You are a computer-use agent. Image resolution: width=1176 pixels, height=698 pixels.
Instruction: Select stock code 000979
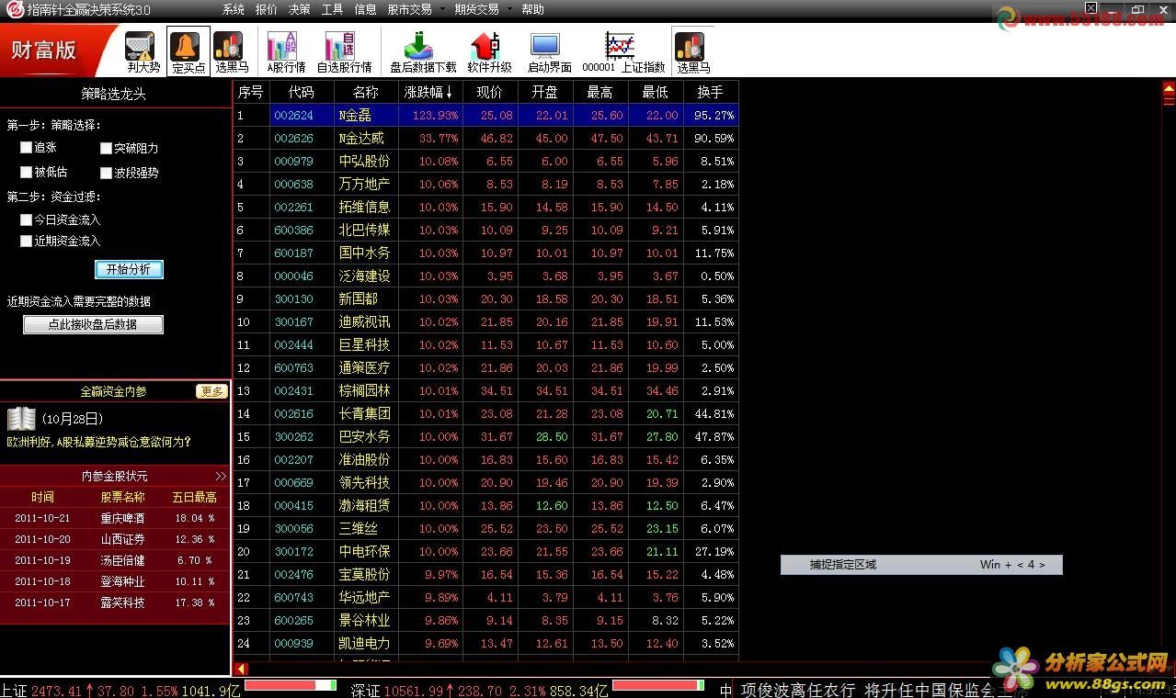coord(294,161)
